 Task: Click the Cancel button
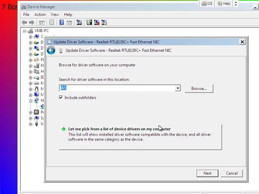coord(232,173)
